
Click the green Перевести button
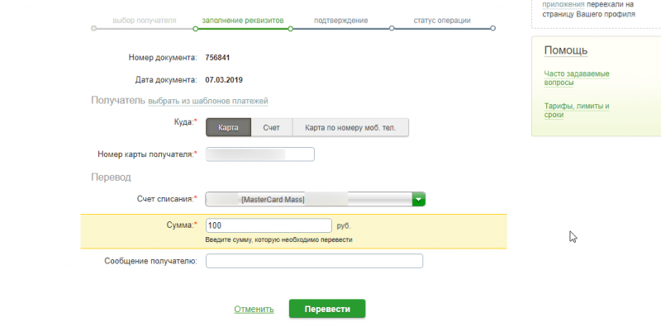pyautogui.click(x=327, y=309)
